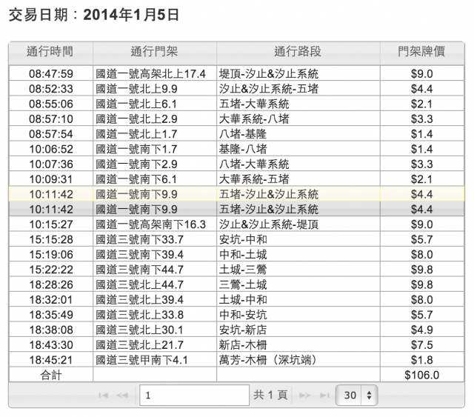Viewport: 474px width, 417px height.
Task: Select row with time 08:55:06
Action: (237, 104)
